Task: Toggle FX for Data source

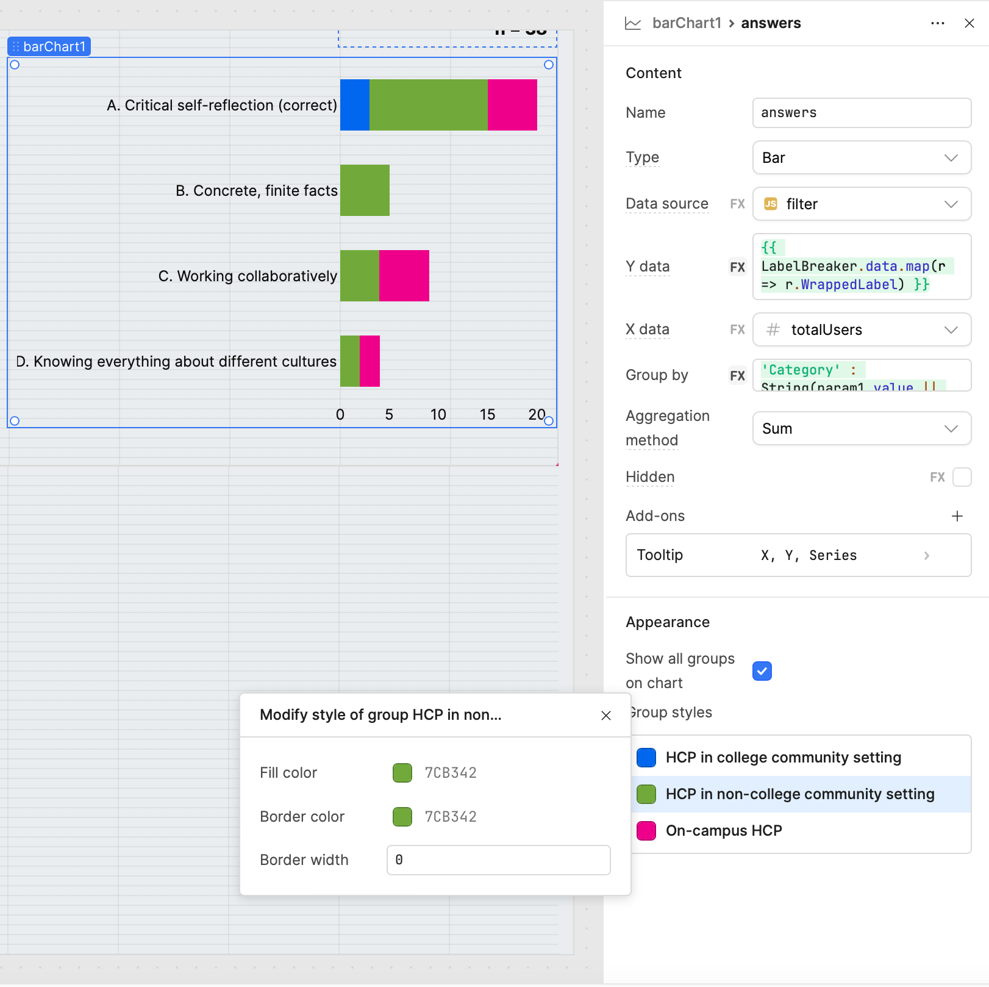Action: (737, 204)
